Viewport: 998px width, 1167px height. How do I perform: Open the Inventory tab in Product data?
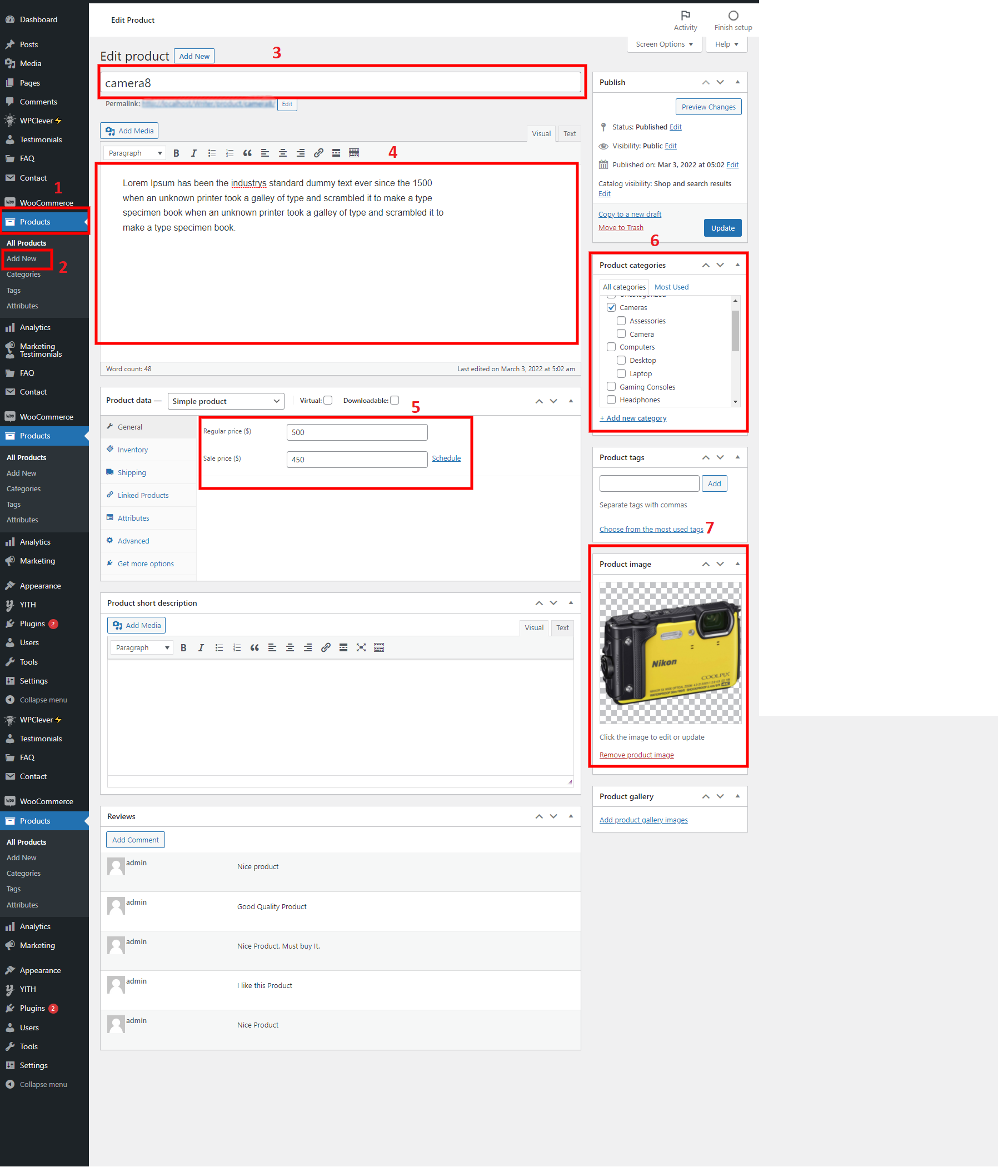[133, 450]
